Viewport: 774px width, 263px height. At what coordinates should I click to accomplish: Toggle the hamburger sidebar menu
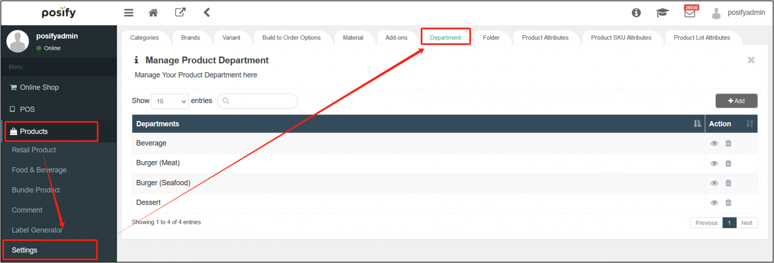click(129, 13)
